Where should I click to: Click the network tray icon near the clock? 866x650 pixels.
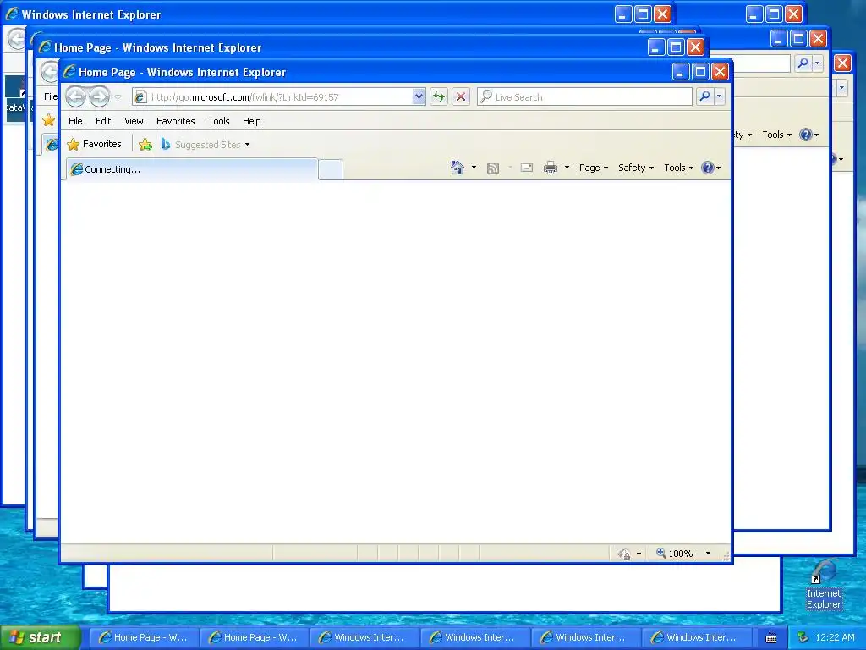point(803,637)
